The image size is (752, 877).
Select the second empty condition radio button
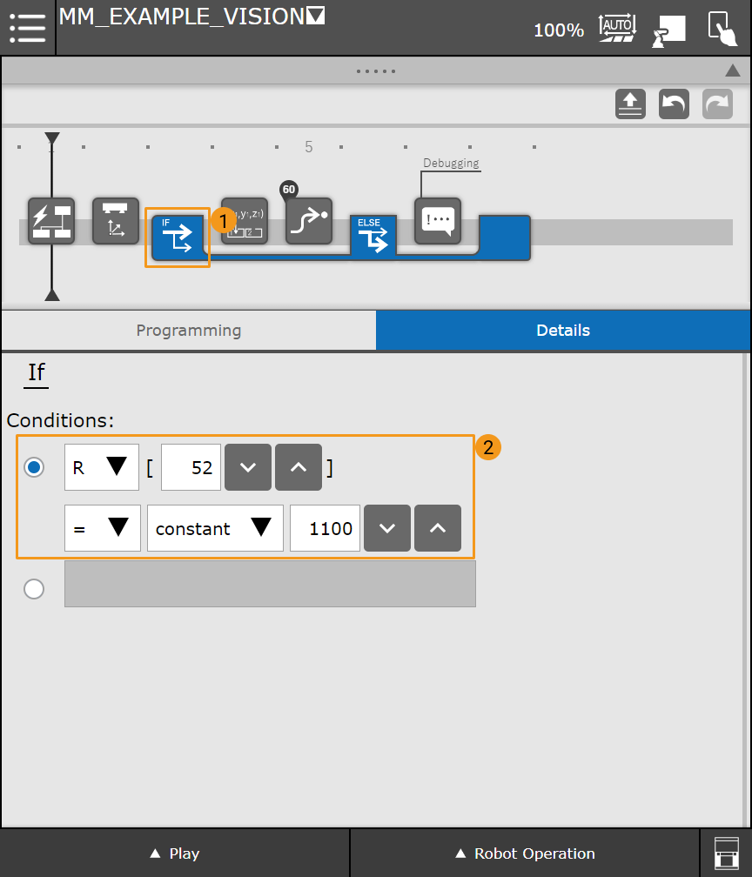coord(34,588)
